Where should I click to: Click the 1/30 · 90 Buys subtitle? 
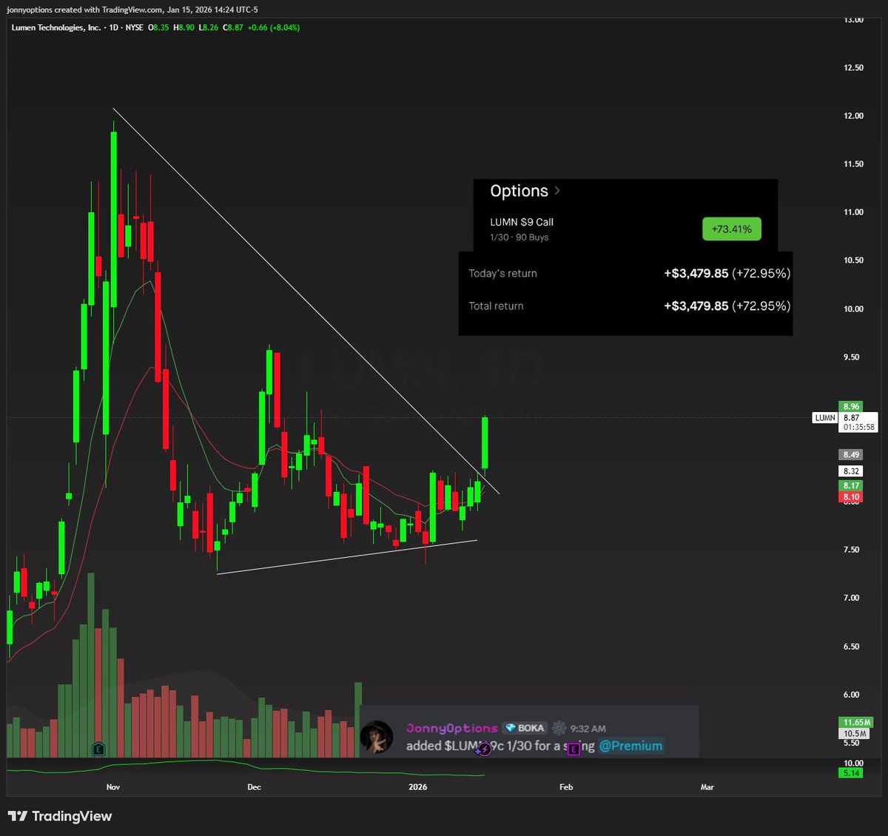point(519,237)
